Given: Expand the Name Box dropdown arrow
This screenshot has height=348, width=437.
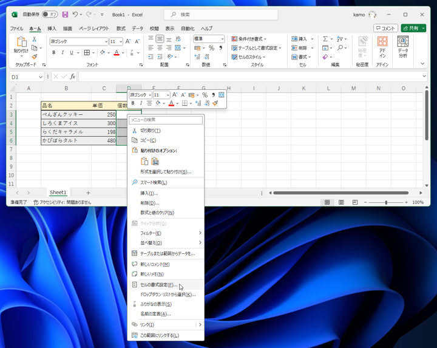Looking at the screenshot, I should [x=41, y=77].
